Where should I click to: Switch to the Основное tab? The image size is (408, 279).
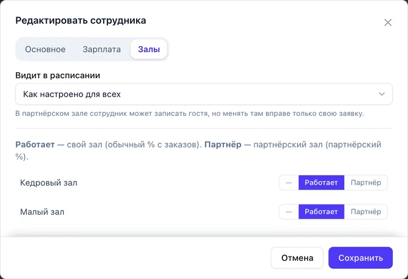coord(46,49)
